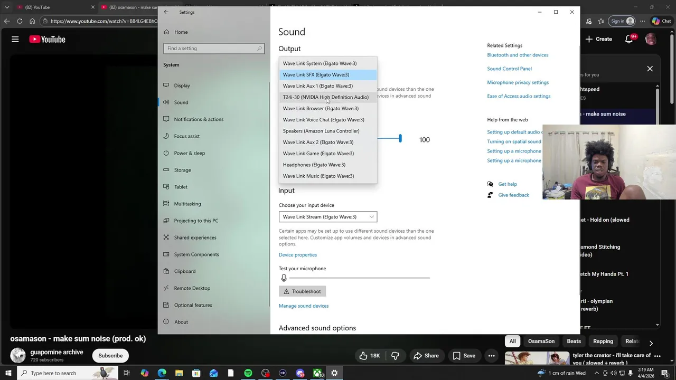676x380 pixels.
Task: Choose Wave Link SFX output device
Action: tap(328, 75)
